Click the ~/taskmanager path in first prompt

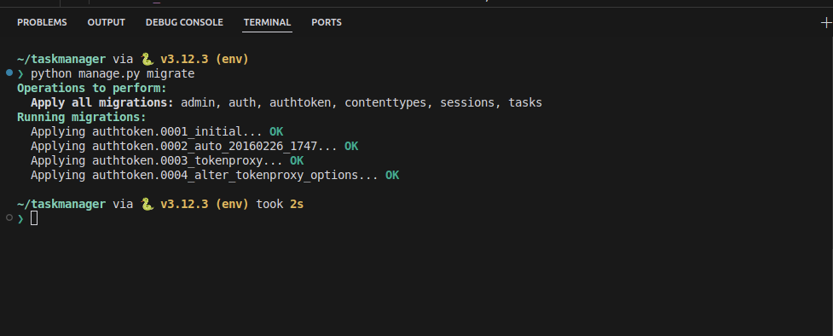tap(61, 59)
